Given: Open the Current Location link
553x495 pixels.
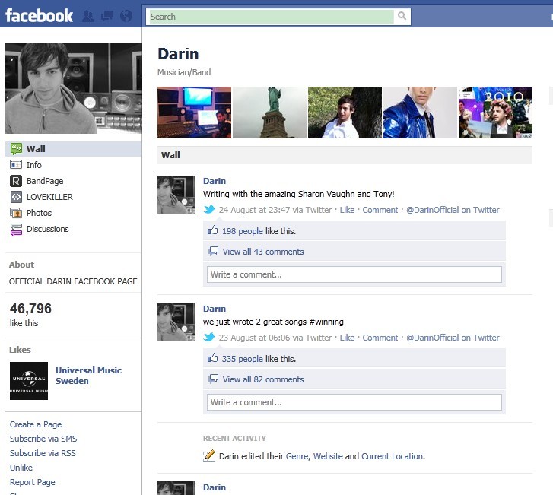Looking at the screenshot, I should [393, 456].
